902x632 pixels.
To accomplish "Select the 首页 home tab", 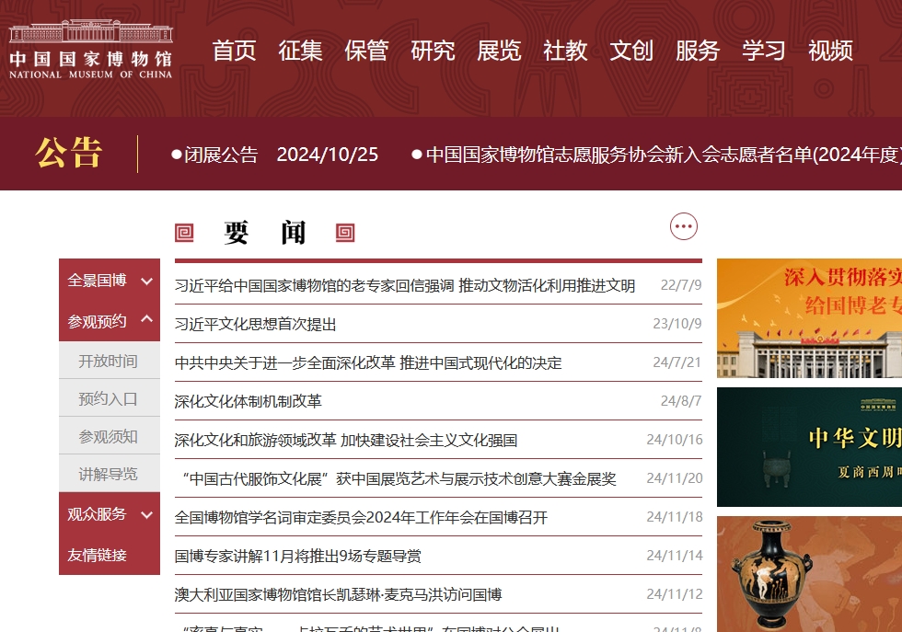I will [234, 52].
